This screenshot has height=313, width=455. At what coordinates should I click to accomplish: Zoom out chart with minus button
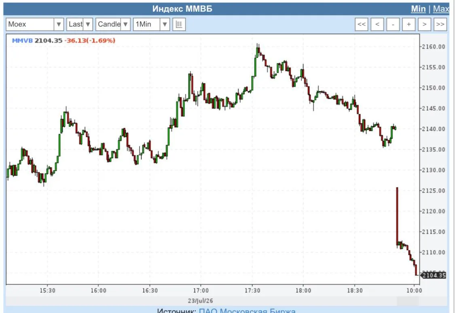point(393,24)
